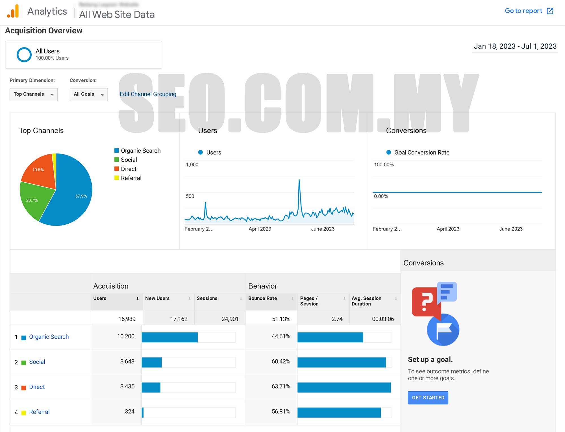Click the sort arrow in Sessions column
565x432 pixels.
[241, 299]
